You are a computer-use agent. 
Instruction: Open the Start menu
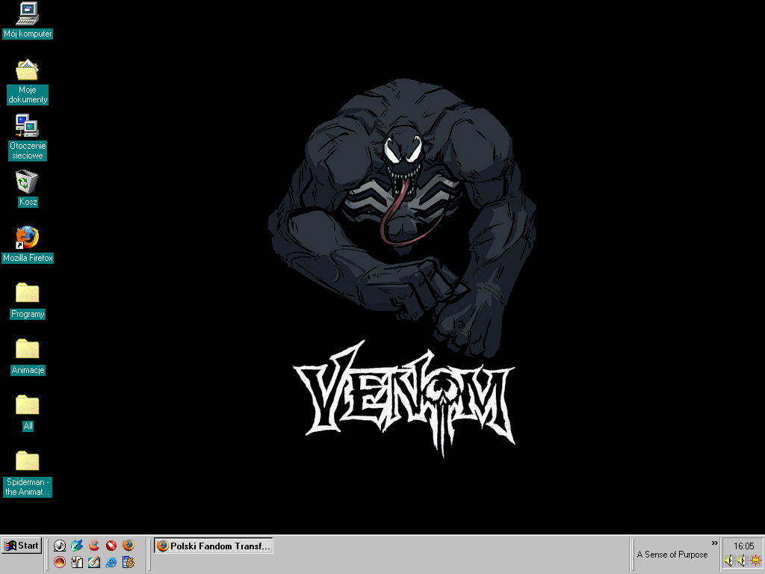(22, 546)
